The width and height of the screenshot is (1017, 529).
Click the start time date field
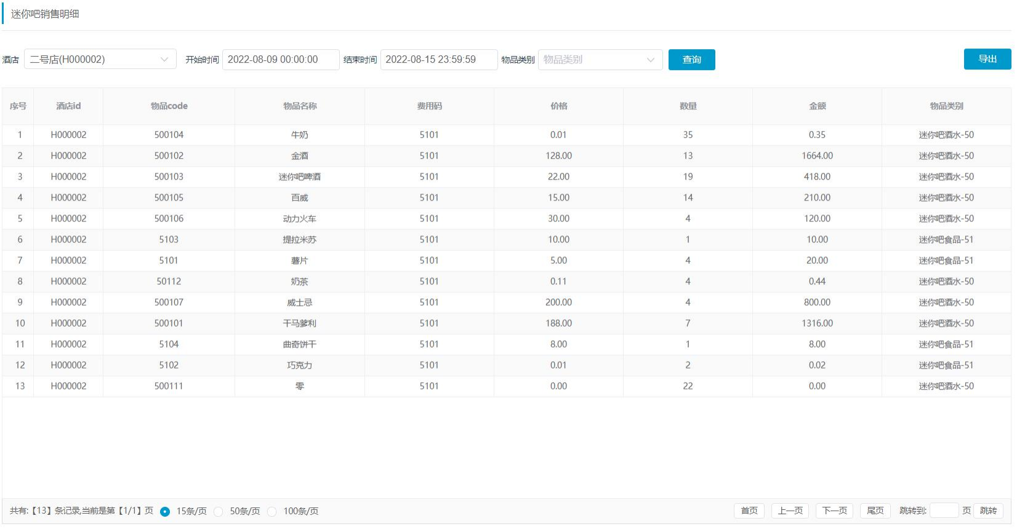[280, 60]
